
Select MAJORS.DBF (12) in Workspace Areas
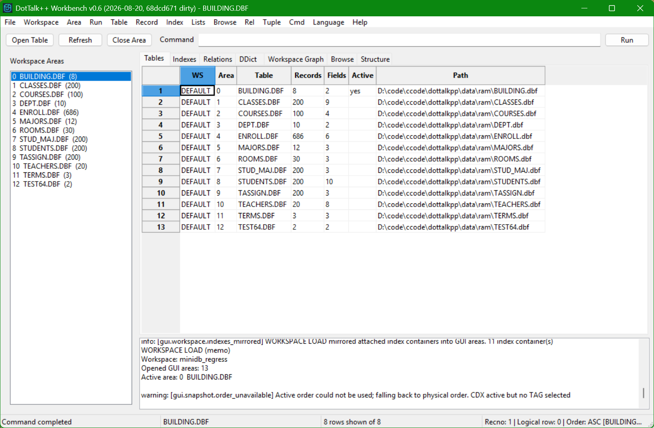[x=71, y=121]
